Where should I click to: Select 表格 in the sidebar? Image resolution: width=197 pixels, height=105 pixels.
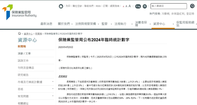21,89
